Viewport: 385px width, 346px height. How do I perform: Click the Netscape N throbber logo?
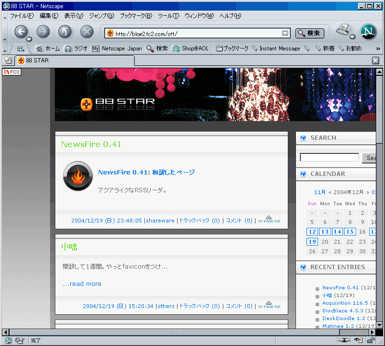(x=368, y=32)
